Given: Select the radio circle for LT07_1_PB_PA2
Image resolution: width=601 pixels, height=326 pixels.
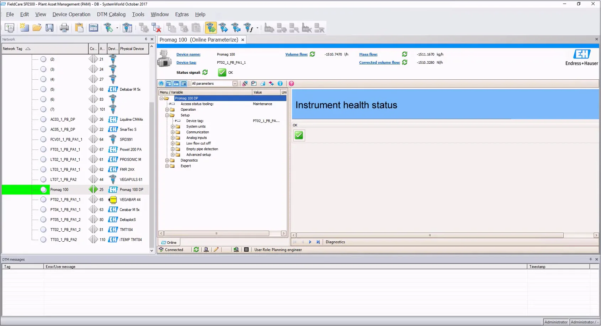Looking at the screenshot, I should pyautogui.click(x=43, y=179).
